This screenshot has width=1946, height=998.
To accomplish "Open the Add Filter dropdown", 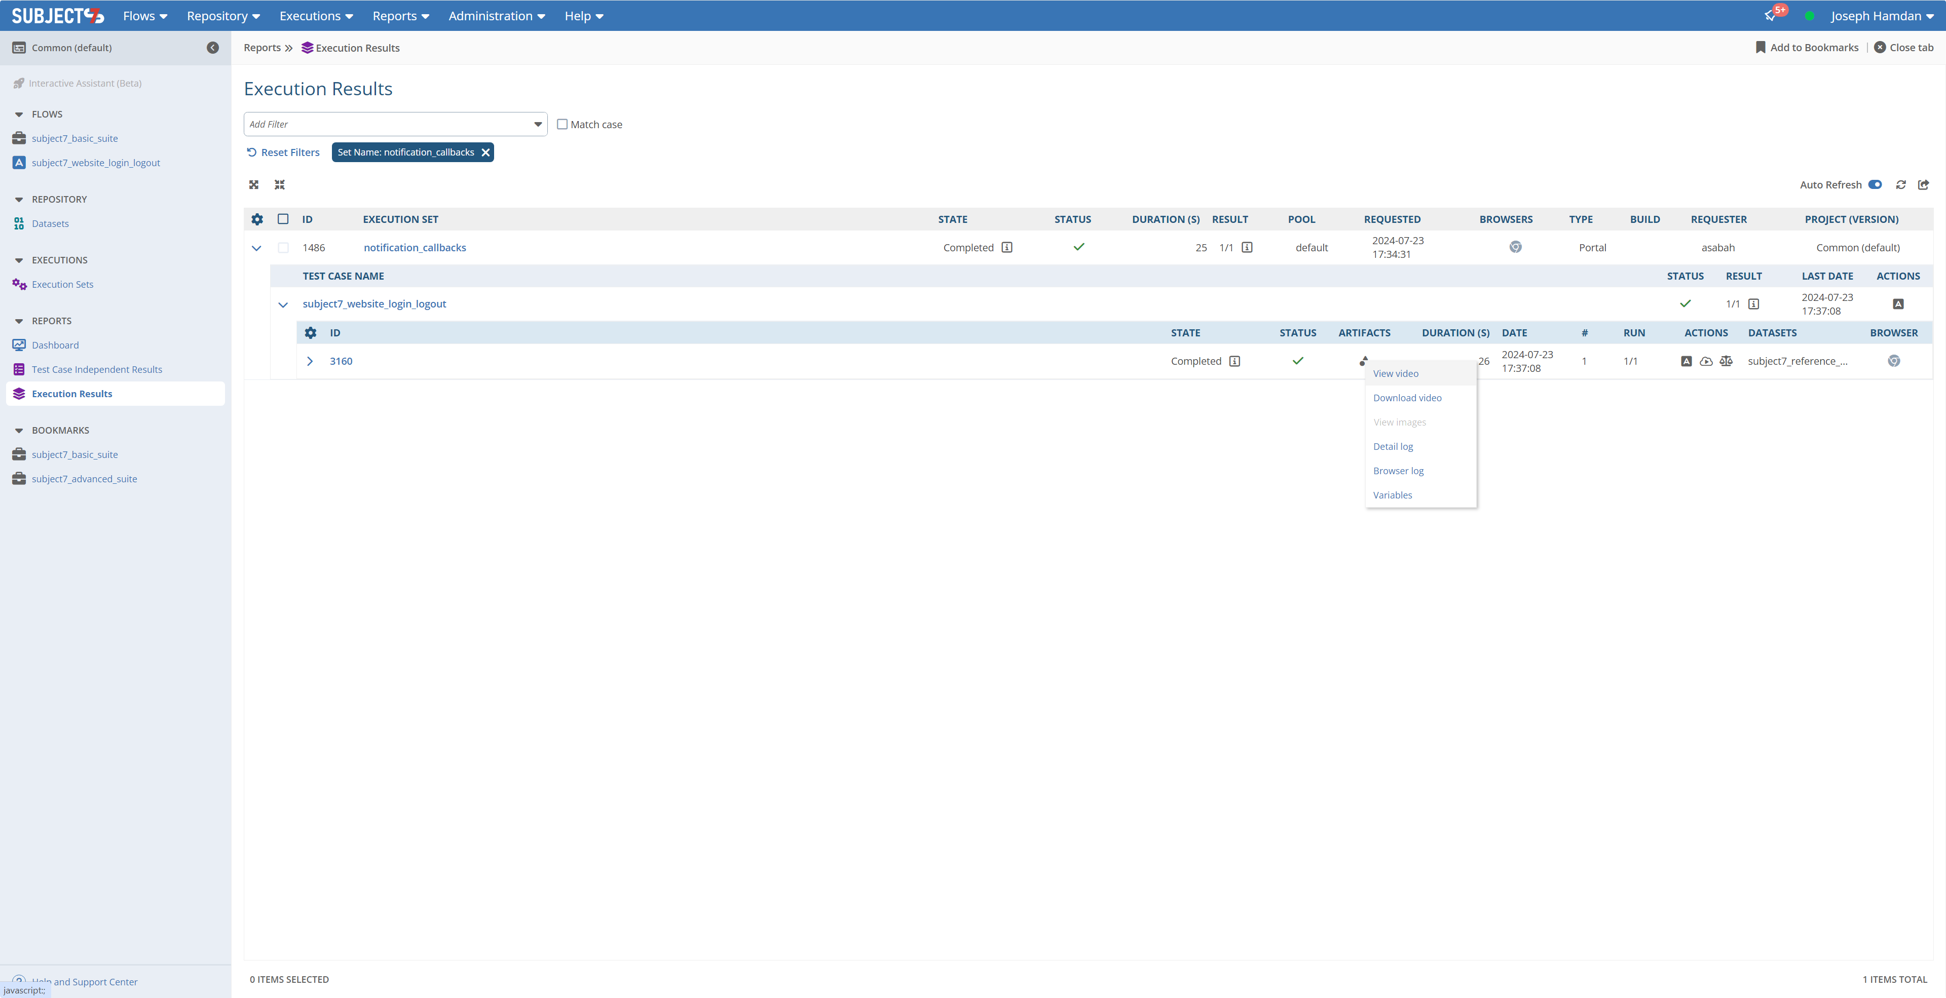I will pyautogui.click(x=395, y=125).
